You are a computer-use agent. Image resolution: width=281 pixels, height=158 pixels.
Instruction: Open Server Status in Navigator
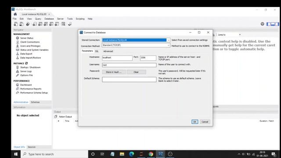click(x=27, y=38)
